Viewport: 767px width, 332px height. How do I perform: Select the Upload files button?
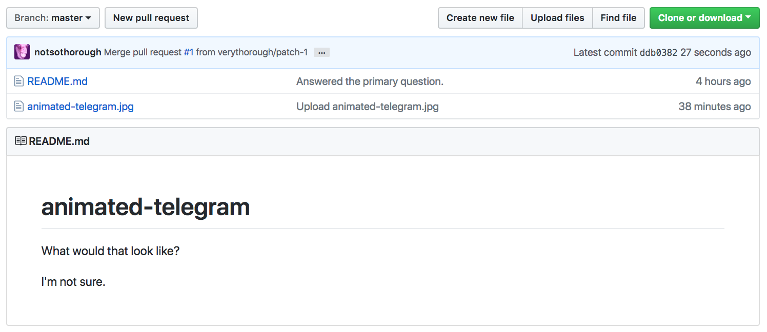pos(557,18)
